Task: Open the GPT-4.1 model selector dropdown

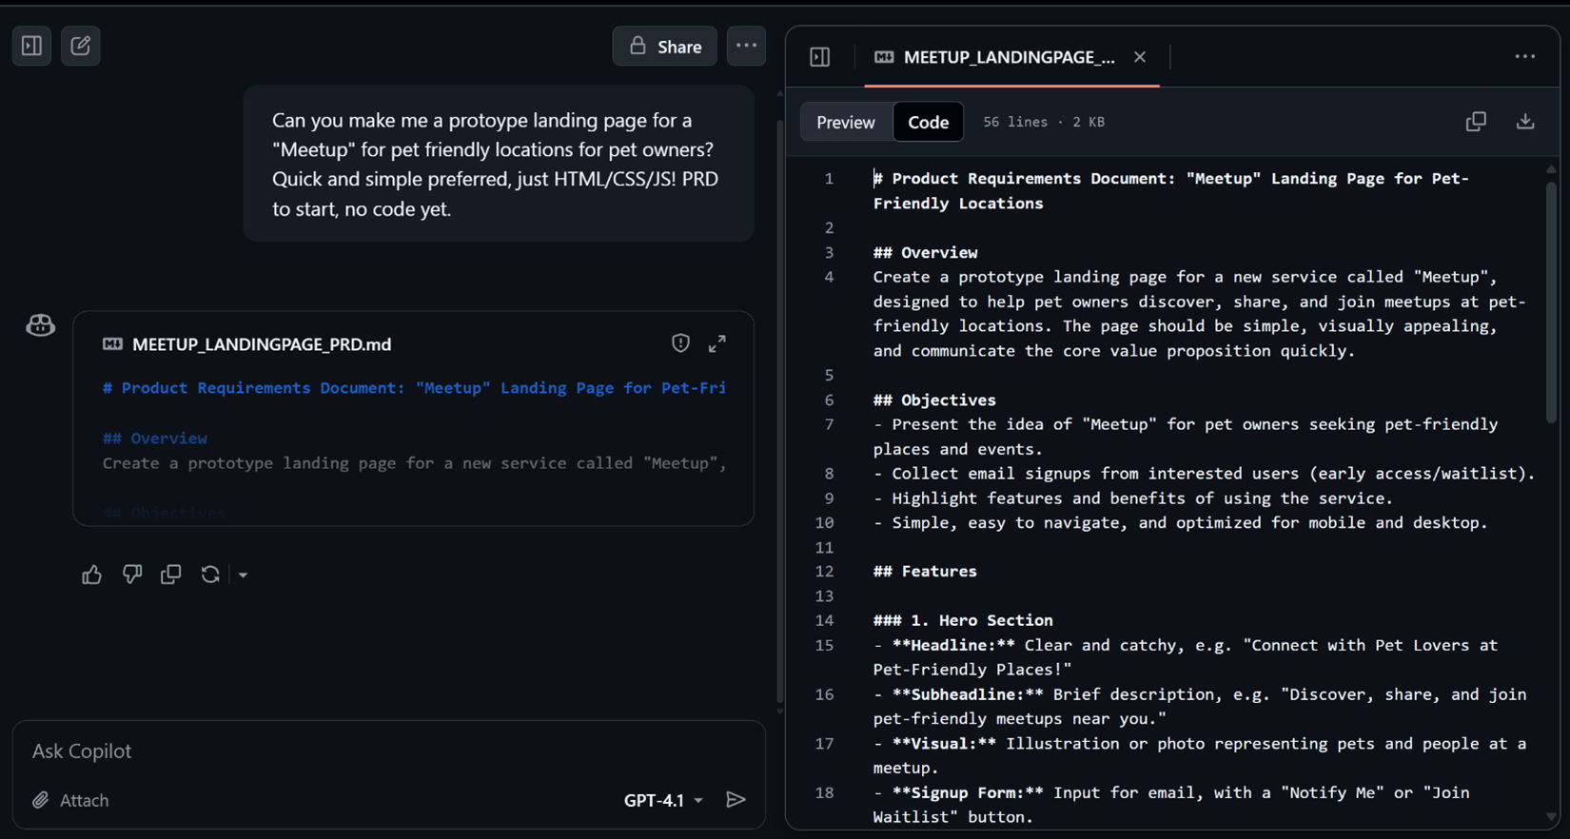Action: click(x=663, y=800)
